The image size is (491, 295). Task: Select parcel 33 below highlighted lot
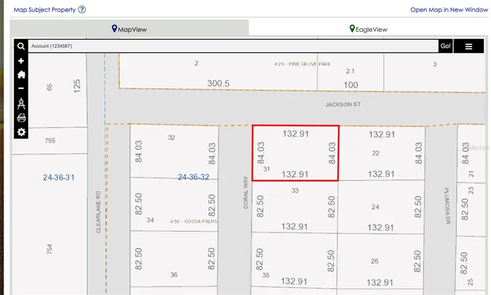pyautogui.click(x=295, y=206)
